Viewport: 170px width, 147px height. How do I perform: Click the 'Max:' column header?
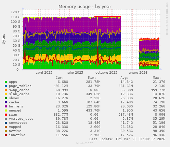157,78
